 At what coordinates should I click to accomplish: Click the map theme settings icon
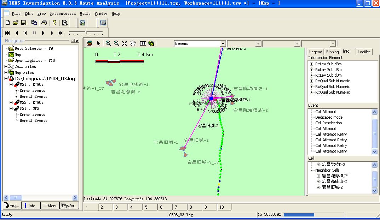[x=151, y=43]
